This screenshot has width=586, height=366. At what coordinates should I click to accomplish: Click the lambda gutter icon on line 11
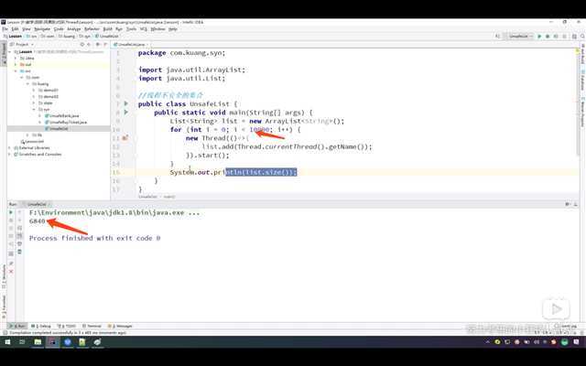(125, 138)
